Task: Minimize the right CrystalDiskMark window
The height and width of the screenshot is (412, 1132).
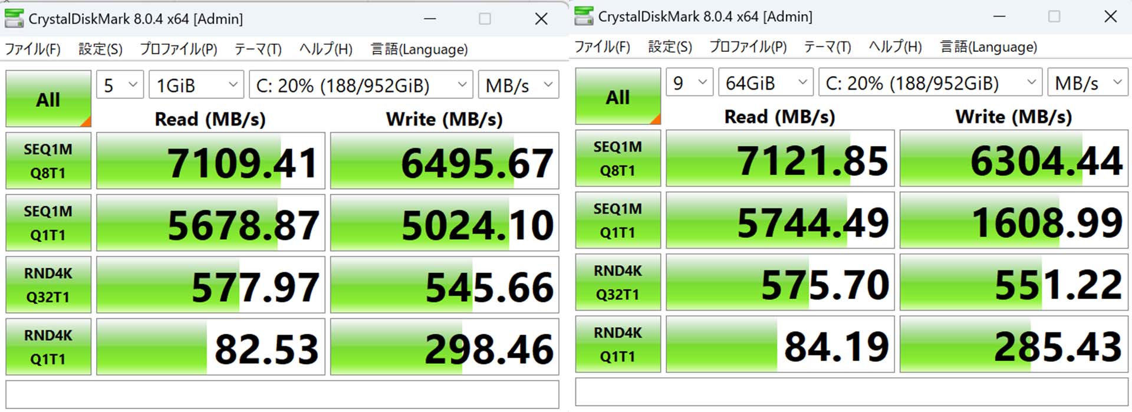Action: pyautogui.click(x=999, y=16)
